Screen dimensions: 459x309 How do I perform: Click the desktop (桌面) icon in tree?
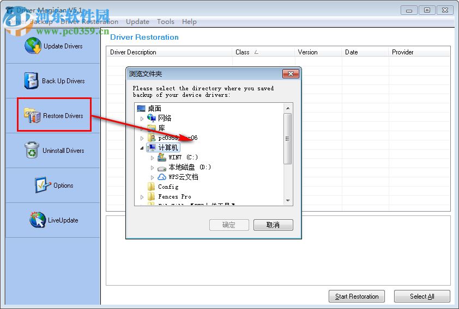point(141,109)
